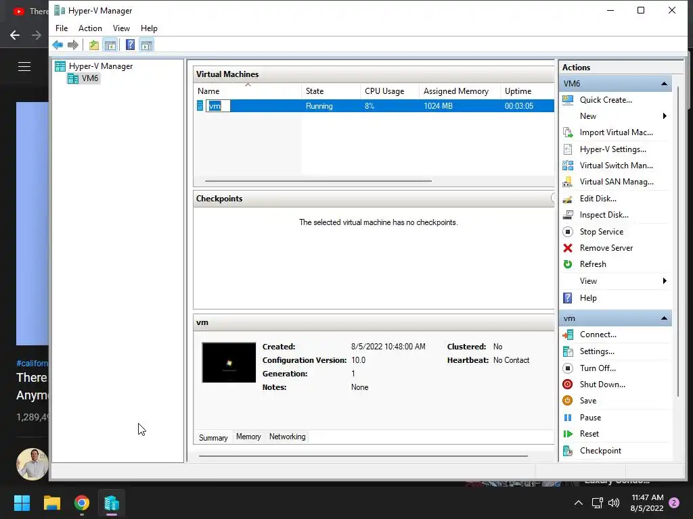The image size is (693, 519).
Task: Click the Quick Create... action
Action: tap(606, 100)
